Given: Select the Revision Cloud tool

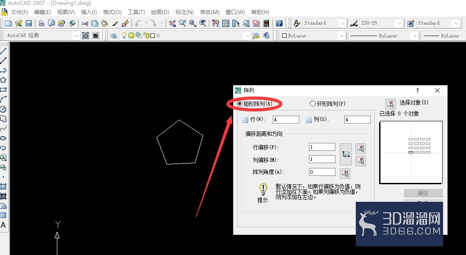Looking at the screenshot, I should coord(3,119).
